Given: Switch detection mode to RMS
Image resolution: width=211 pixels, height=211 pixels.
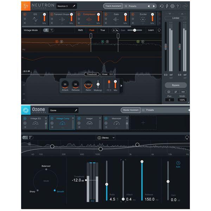Looking at the screenshot, I should pyautogui.click(x=81, y=30).
